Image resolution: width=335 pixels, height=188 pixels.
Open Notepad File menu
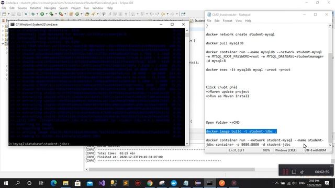click(209, 21)
